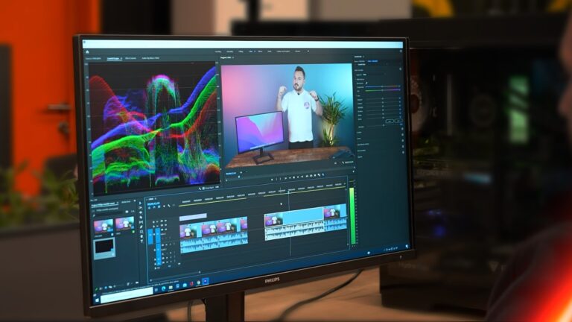The image size is (572, 322).
Task: Select the Slip tool
Action: coord(142,222)
